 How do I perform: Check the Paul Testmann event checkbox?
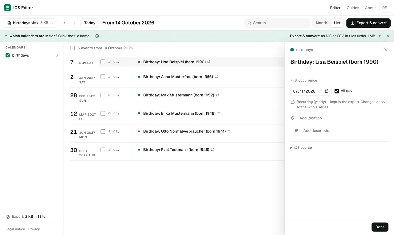[x=103, y=150]
